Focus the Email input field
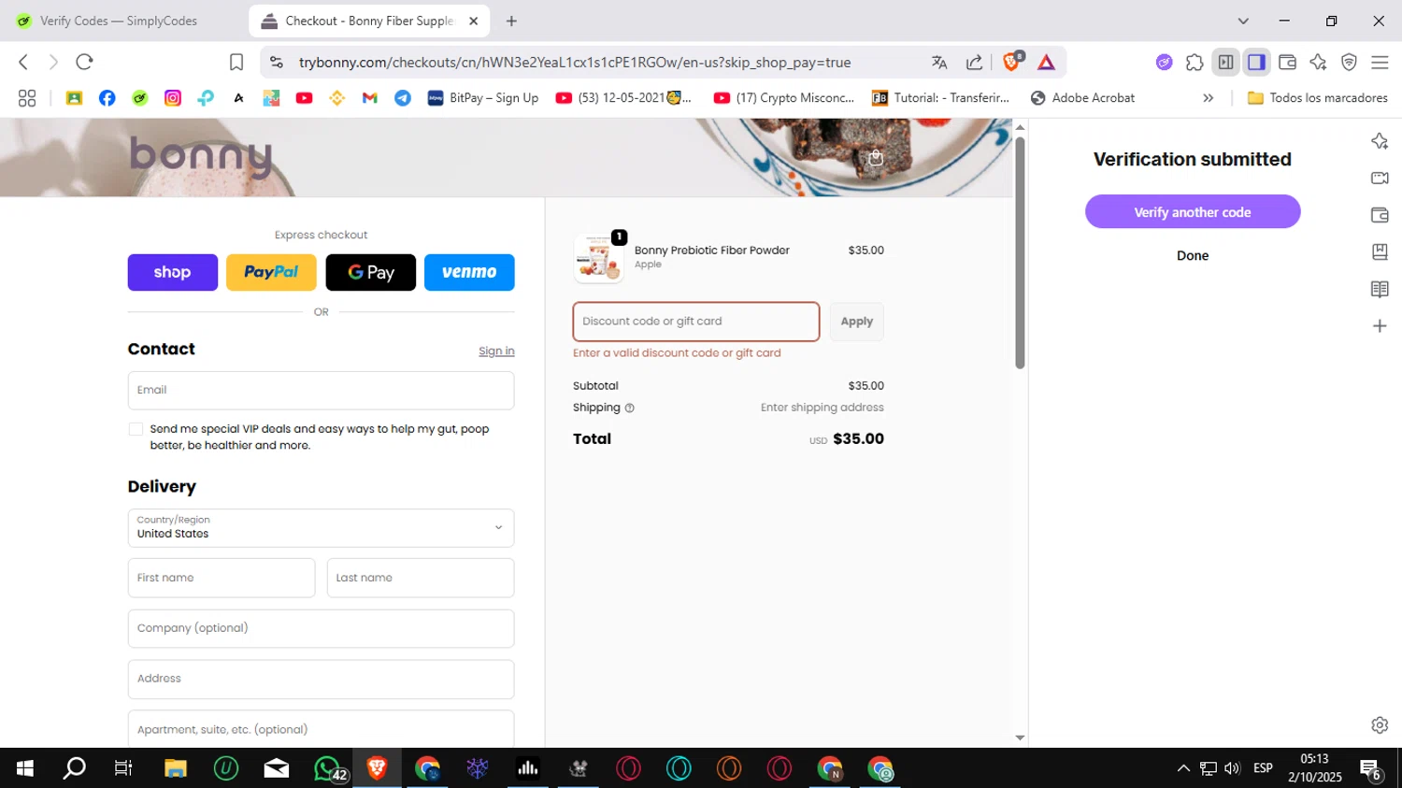 tap(321, 391)
